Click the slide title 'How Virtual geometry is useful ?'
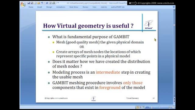The image size is (195, 110). click(88, 26)
